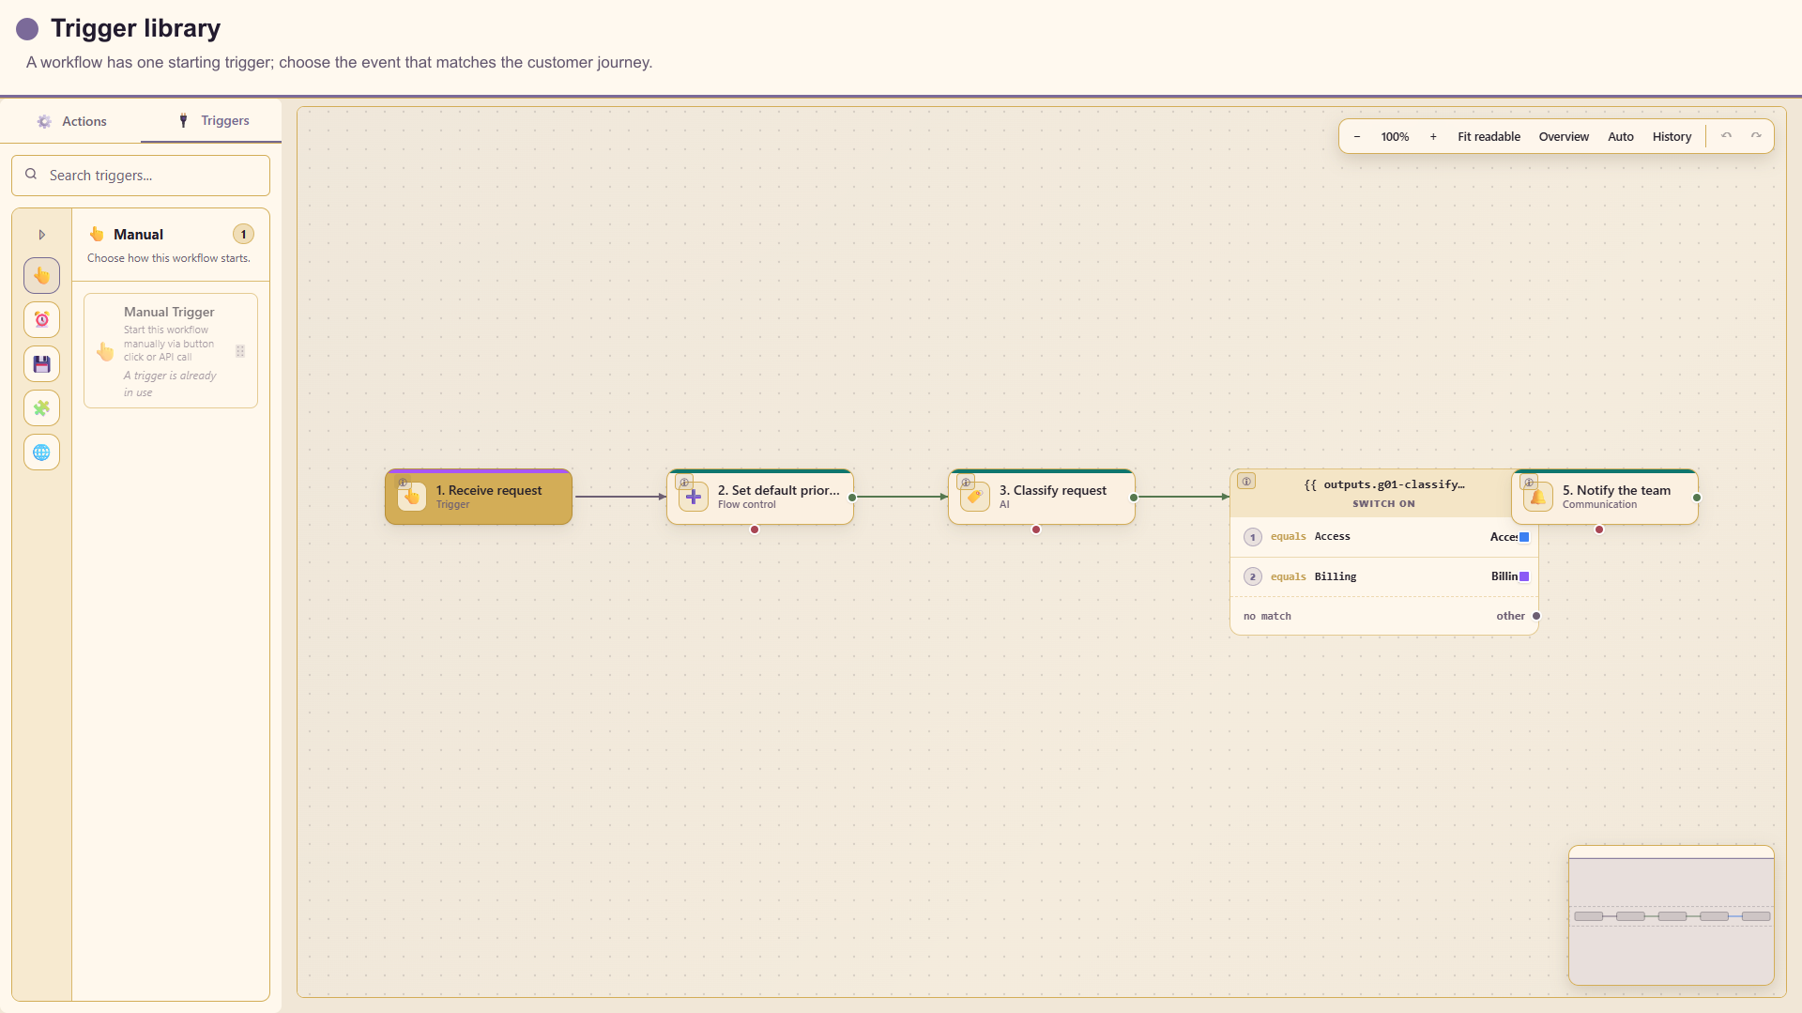Viewport: 1802px width, 1013px height.
Task: Click the undo arrow icon
Action: (1726, 136)
